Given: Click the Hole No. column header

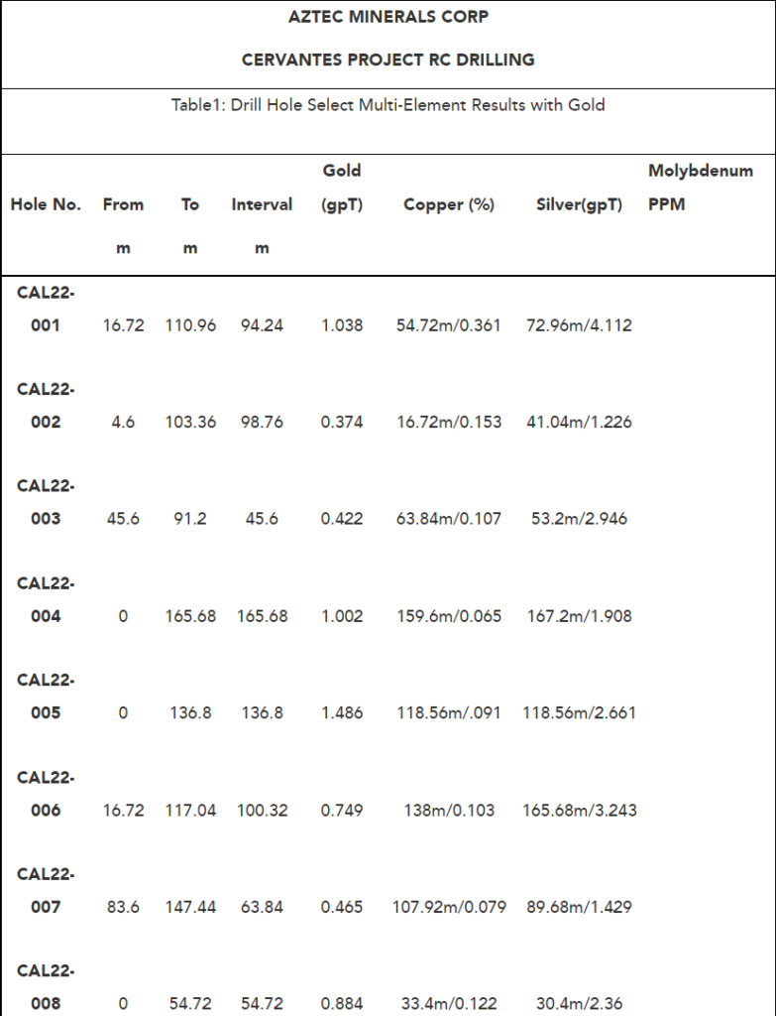Looking at the screenshot, I should coord(46,204).
